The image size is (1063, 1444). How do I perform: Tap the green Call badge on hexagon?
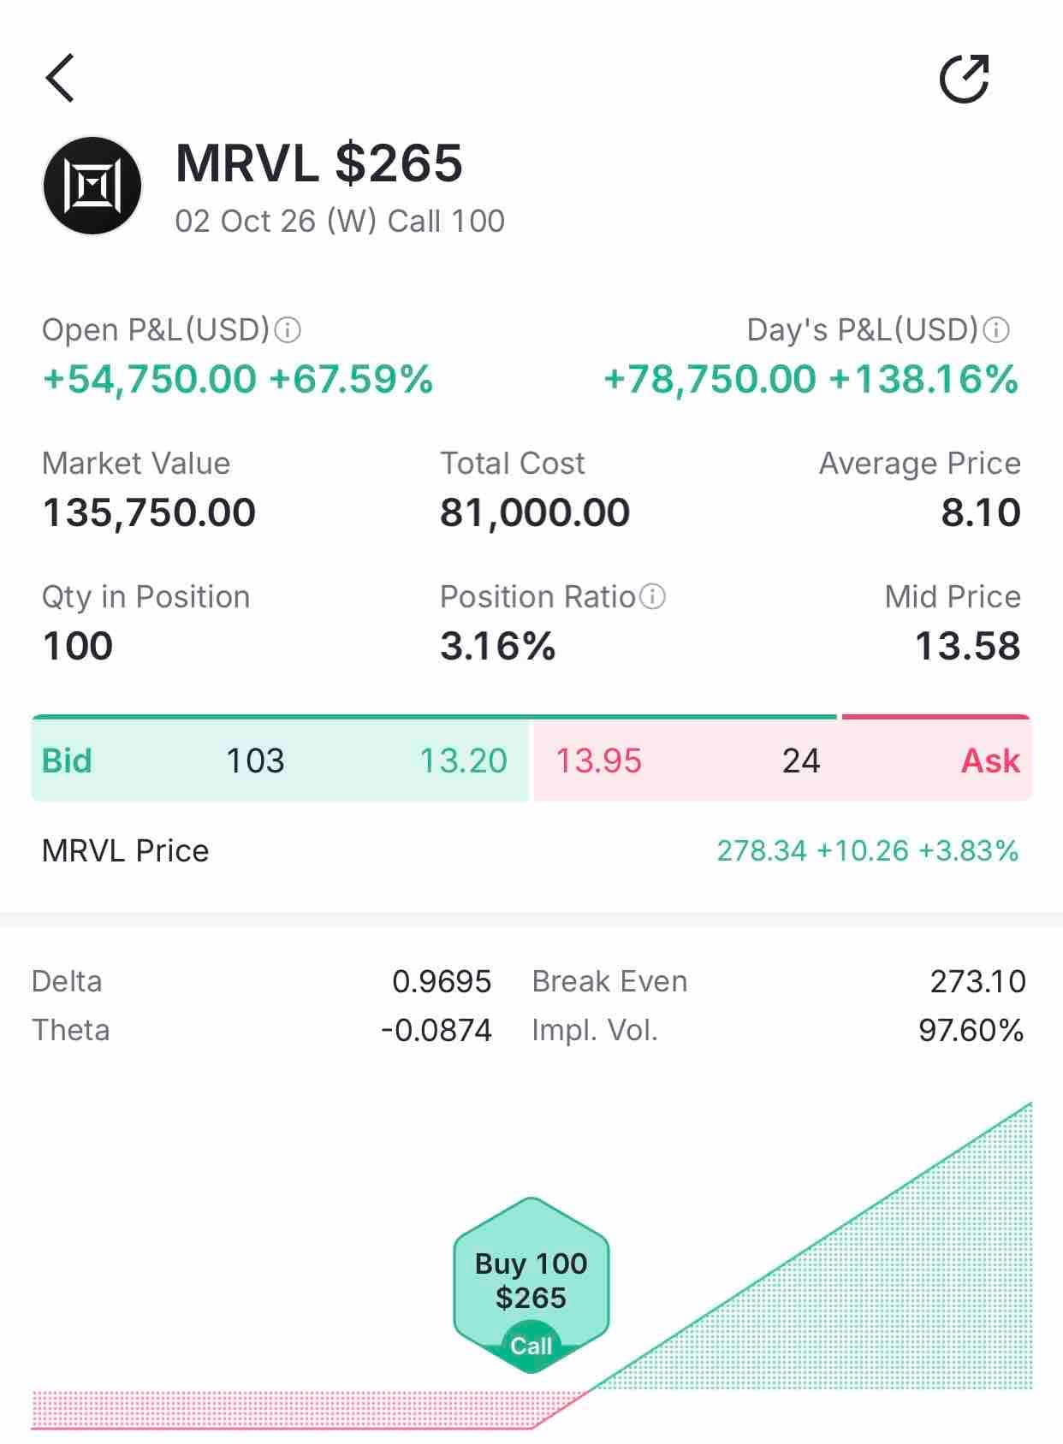click(531, 1346)
